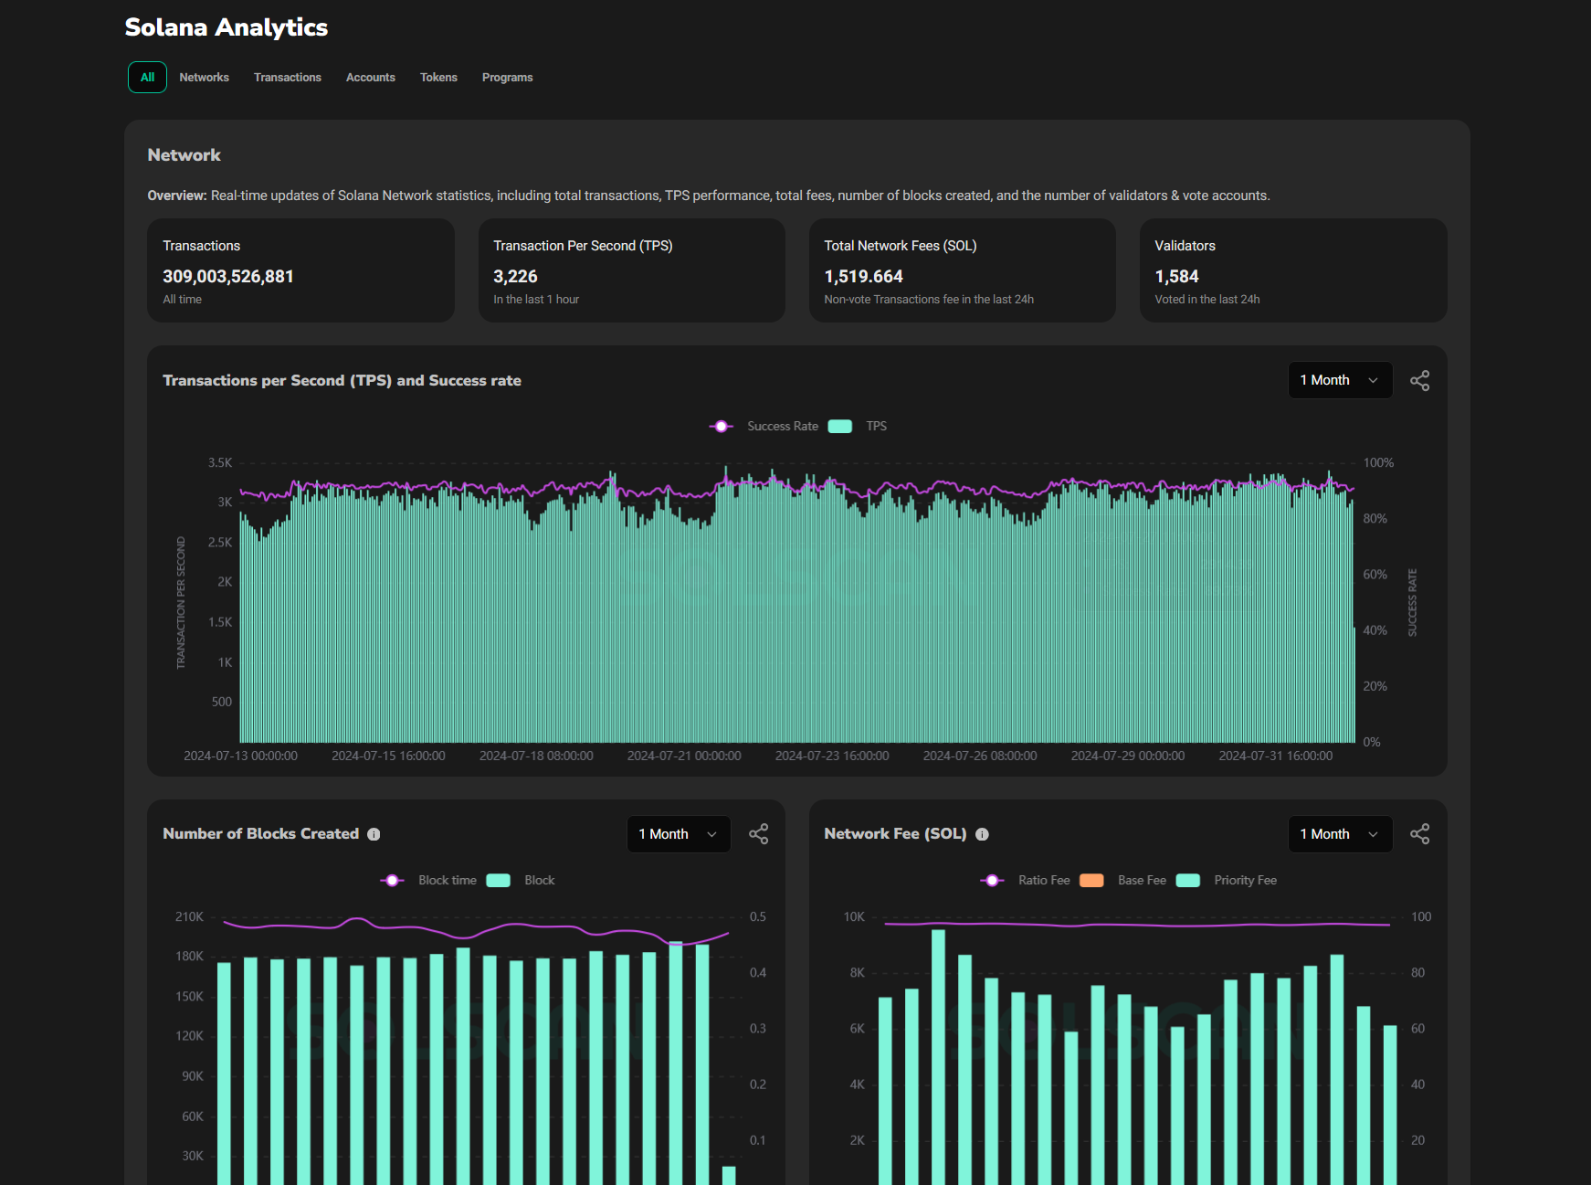The width and height of the screenshot is (1591, 1185).
Task: Click the tallest bar in Network Fee chart
Action: coord(938,1057)
